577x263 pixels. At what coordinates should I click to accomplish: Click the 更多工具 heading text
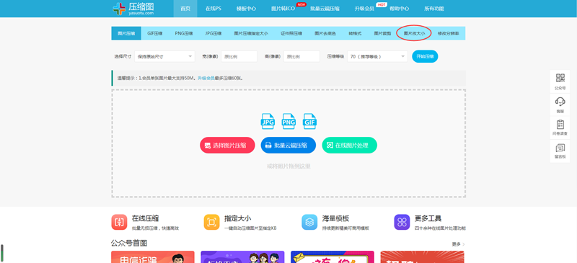click(x=428, y=218)
